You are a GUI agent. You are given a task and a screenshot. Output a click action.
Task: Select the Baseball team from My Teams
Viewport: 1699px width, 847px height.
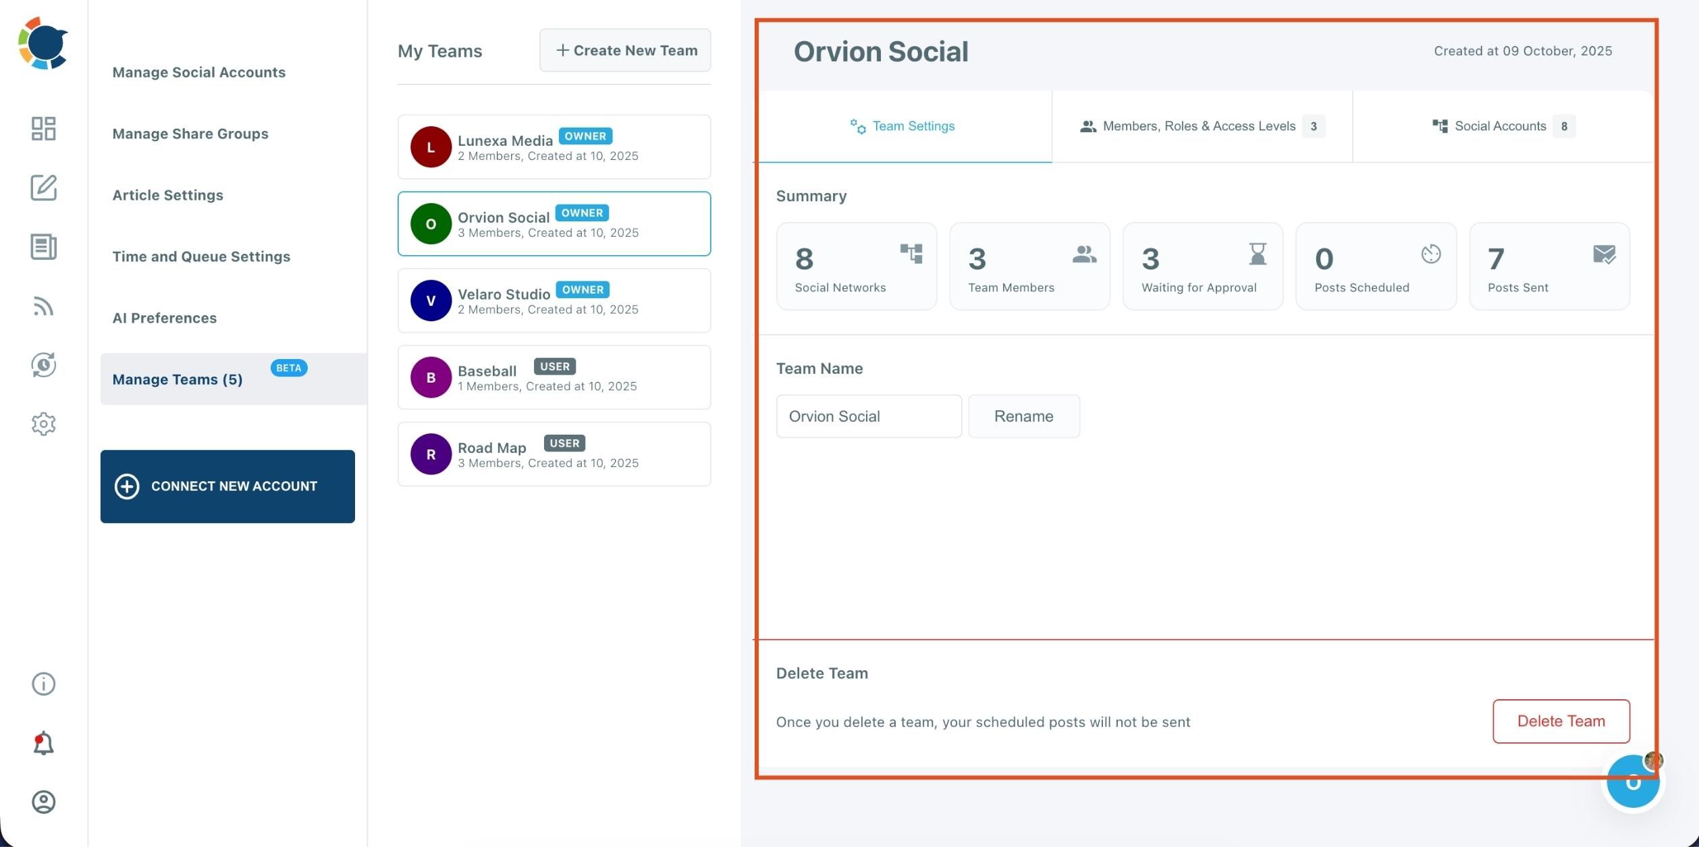click(554, 377)
